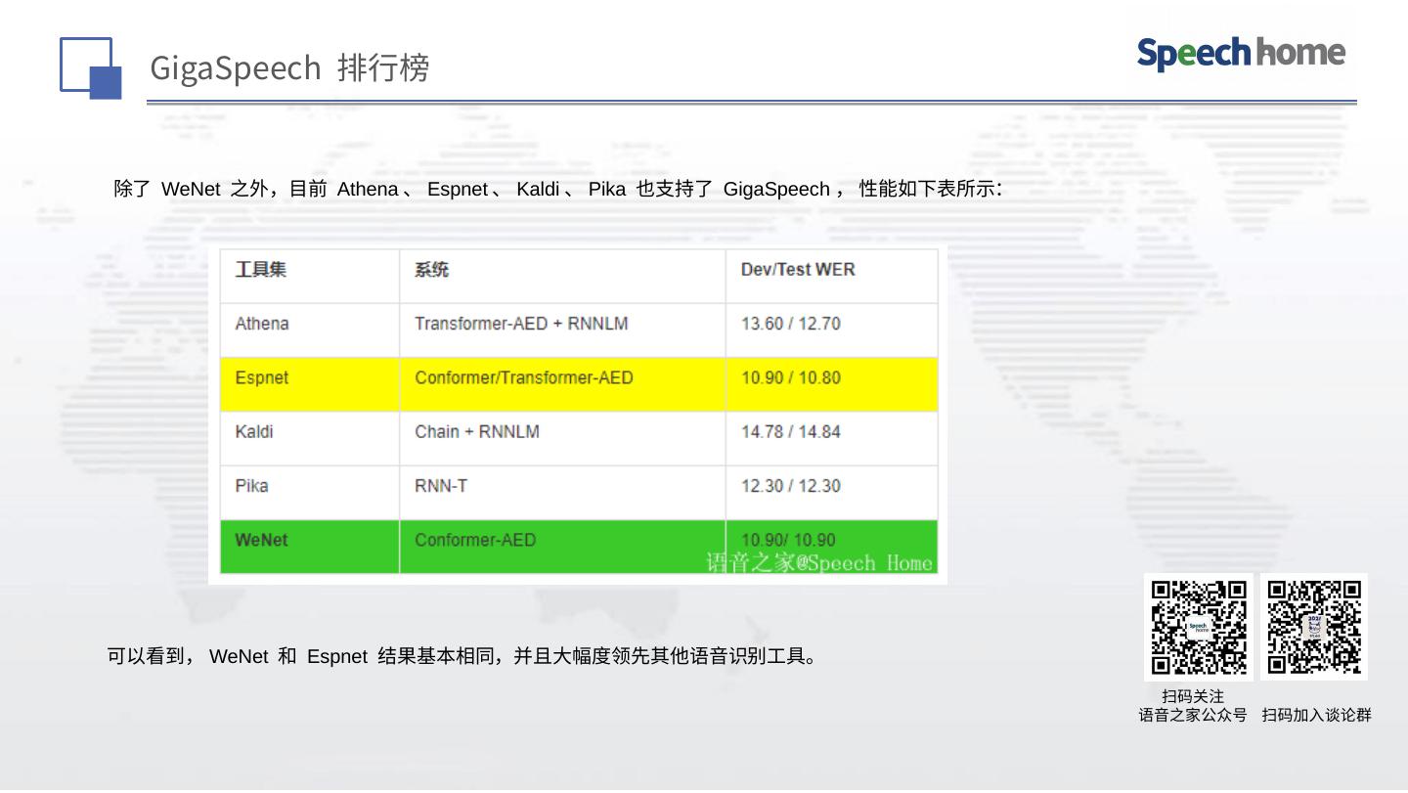Click the caption 扫码关注
The image size is (1408, 793).
(x=1193, y=696)
